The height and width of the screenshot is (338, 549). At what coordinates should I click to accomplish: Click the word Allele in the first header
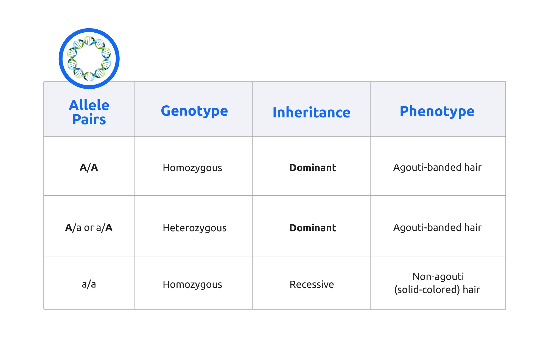tap(89, 105)
